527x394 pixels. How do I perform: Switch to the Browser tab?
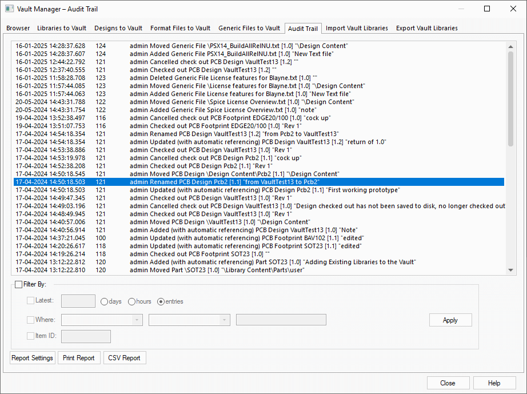[18, 28]
